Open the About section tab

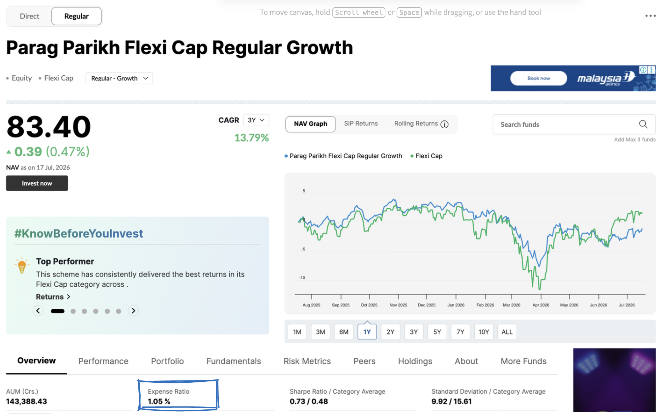(x=466, y=361)
